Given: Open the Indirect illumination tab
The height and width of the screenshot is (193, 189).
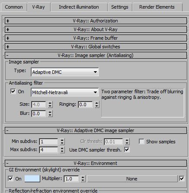Looking at the screenshot, I should pyautogui.click(x=79, y=7).
